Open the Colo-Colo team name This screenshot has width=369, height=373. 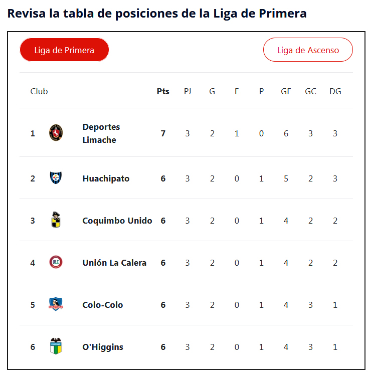pos(103,305)
